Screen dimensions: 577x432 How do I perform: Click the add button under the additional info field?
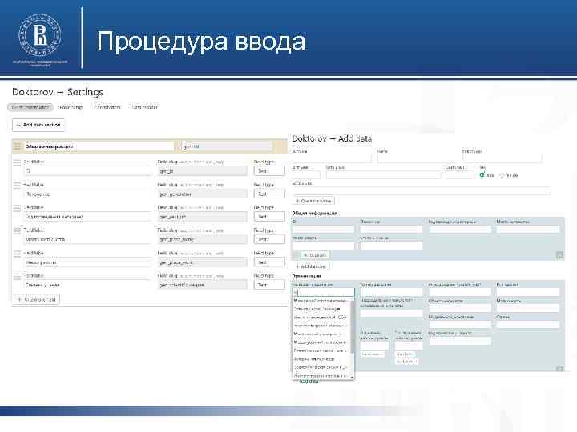coord(314,201)
